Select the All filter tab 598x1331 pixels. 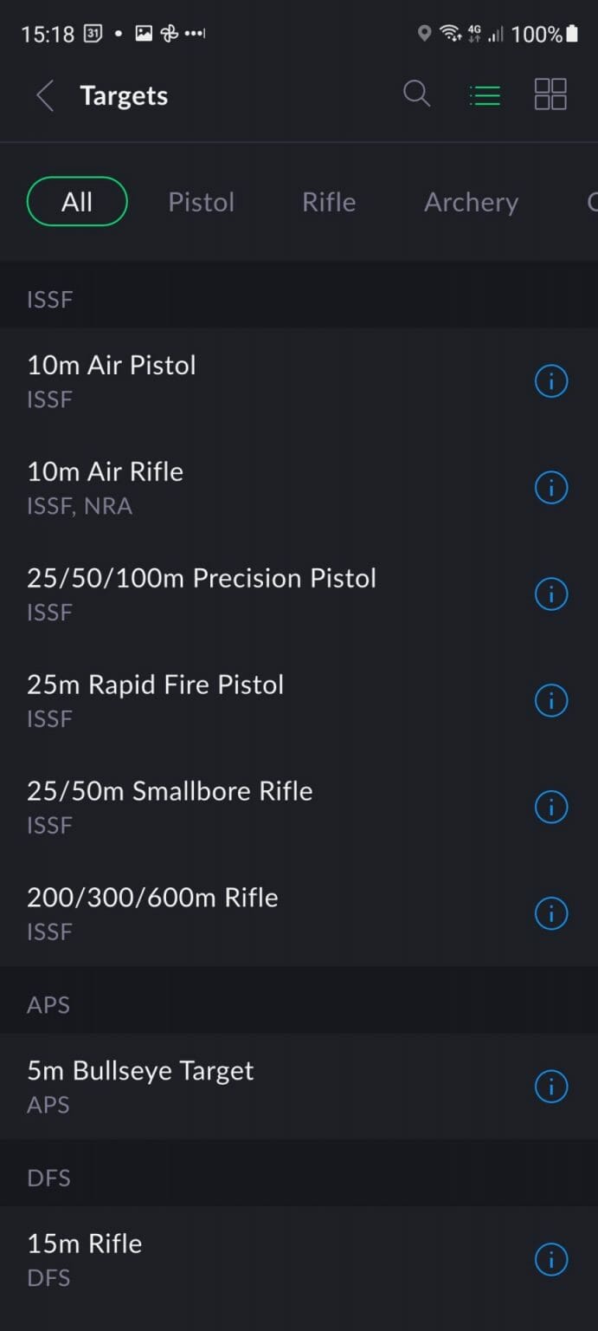tap(77, 202)
